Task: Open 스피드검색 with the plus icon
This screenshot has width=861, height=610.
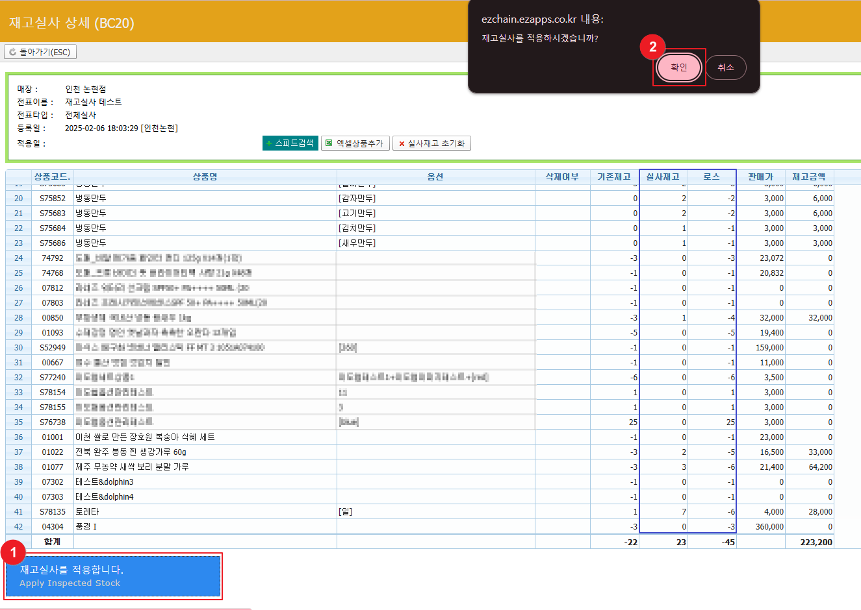Action: (x=290, y=143)
